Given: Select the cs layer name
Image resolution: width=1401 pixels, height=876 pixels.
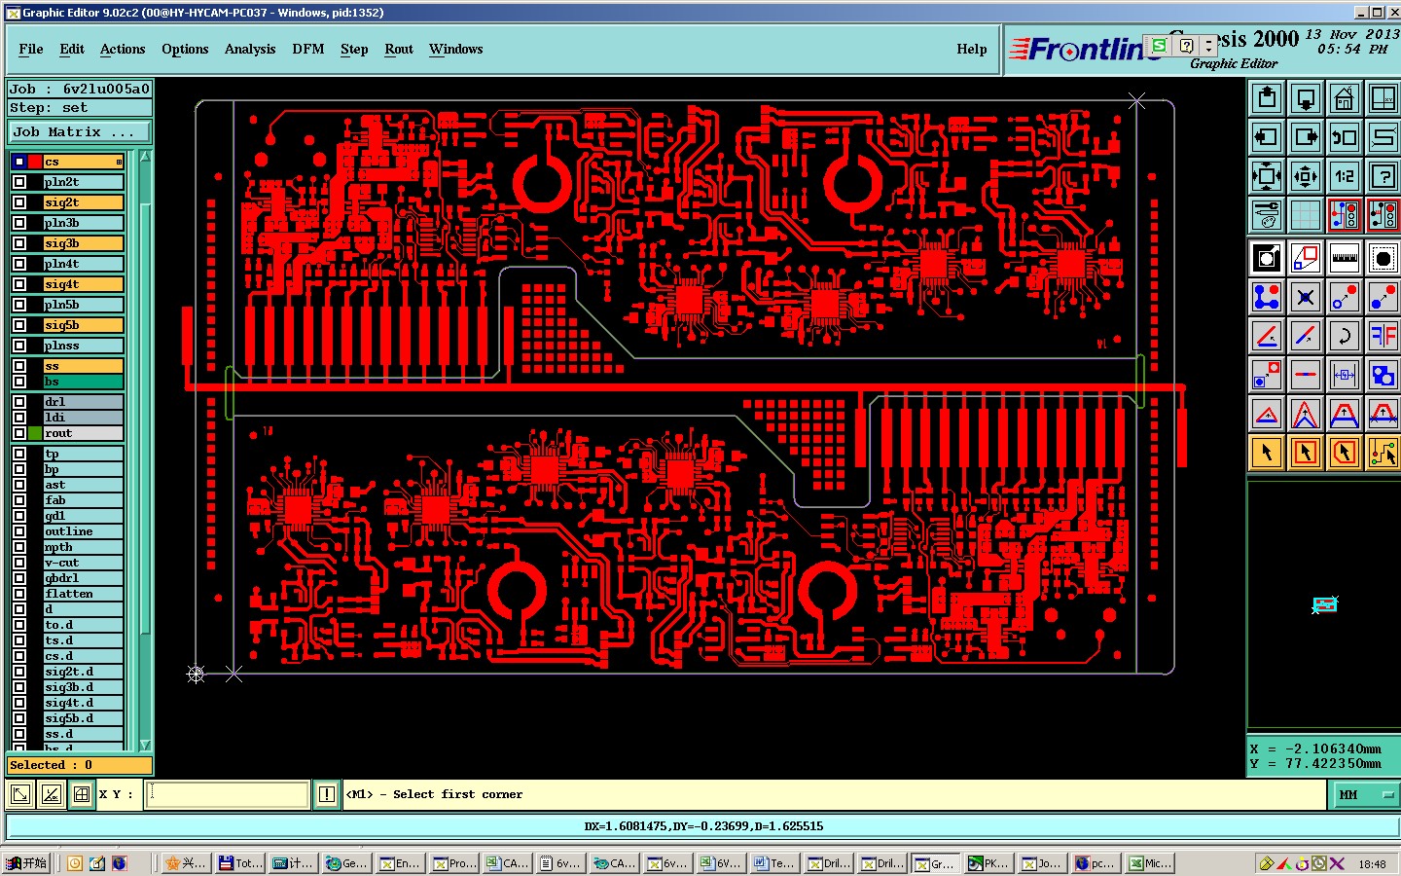Looking at the screenshot, I should 83,162.
